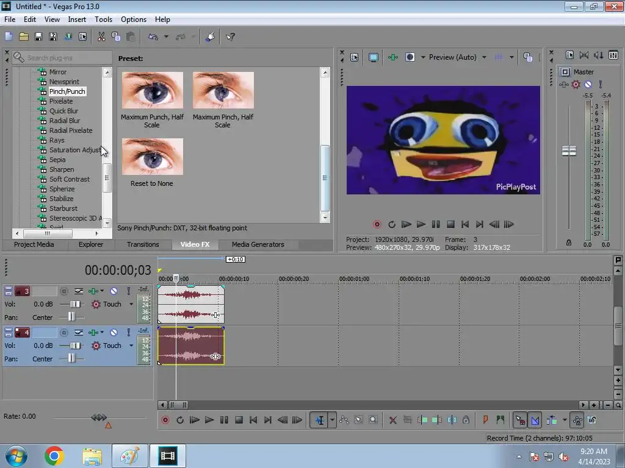Adjust the Master volume fader
The width and height of the screenshot is (625, 468).
(569, 151)
